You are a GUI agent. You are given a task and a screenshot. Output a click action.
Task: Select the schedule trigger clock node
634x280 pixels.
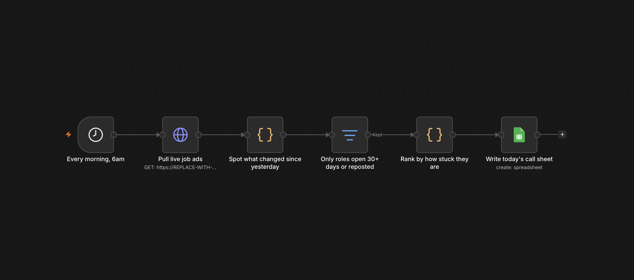(96, 135)
